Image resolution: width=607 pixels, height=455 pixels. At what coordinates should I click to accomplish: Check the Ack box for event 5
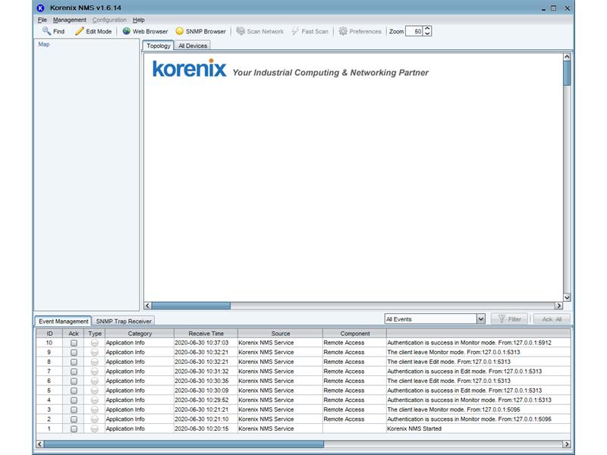pos(74,391)
